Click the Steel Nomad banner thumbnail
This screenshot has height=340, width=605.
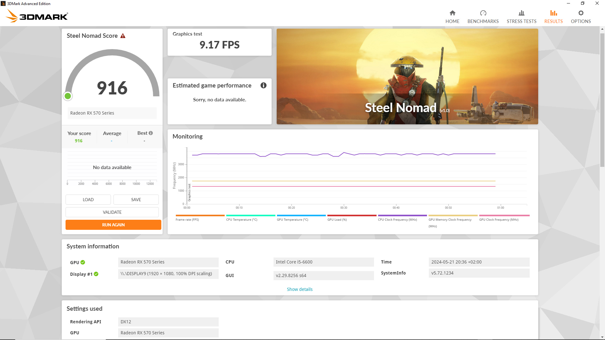pos(407,76)
